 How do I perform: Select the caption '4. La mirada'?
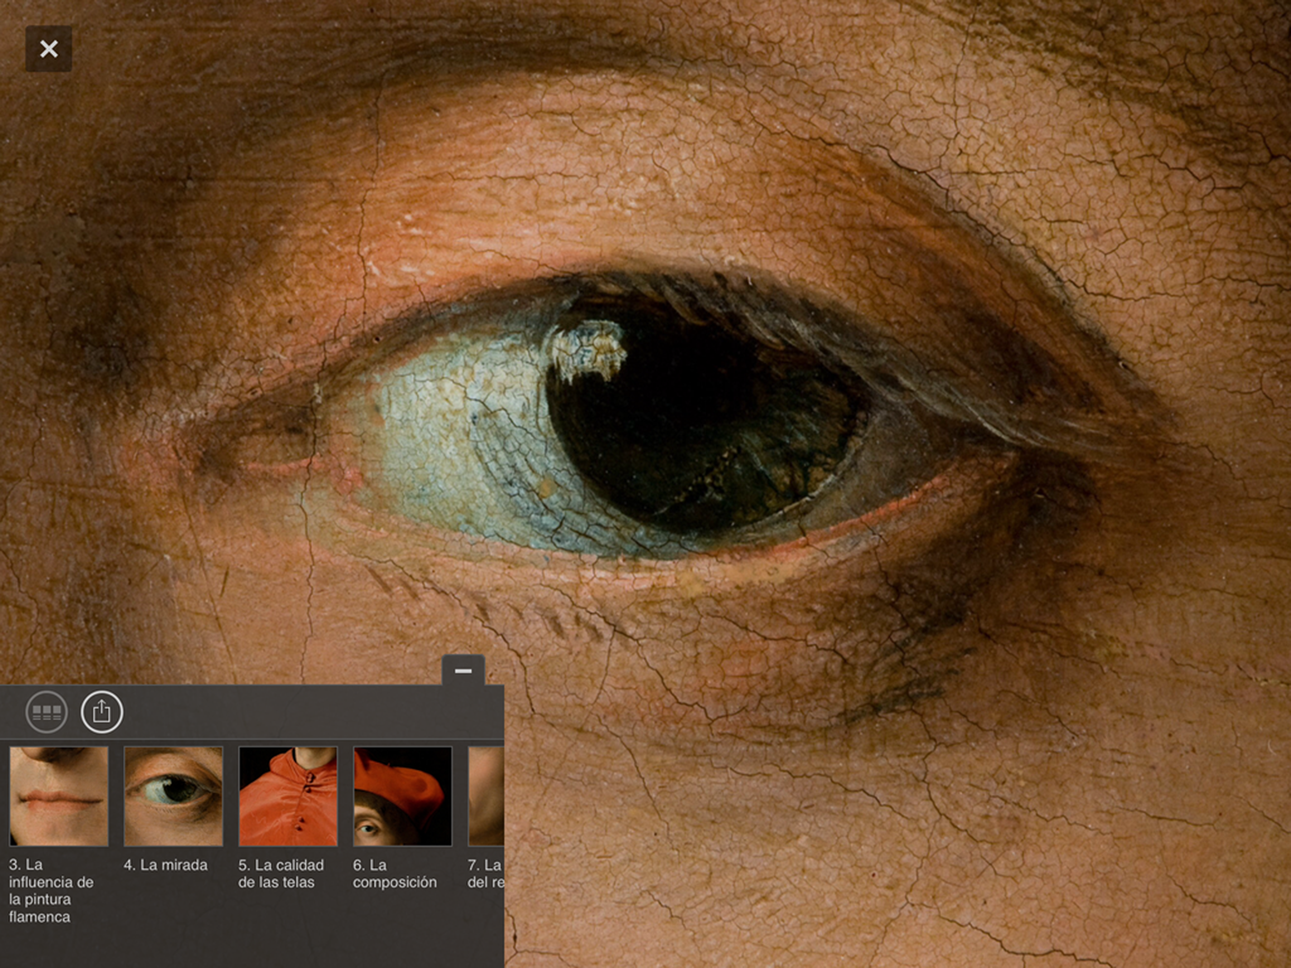point(166,865)
